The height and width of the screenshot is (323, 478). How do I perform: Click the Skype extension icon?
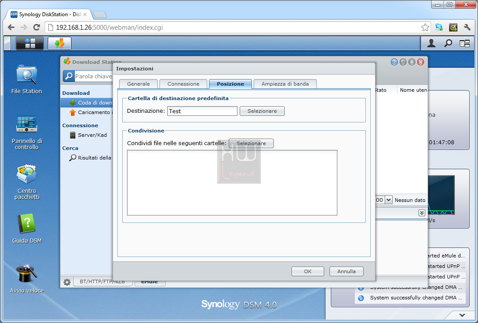(439, 28)
